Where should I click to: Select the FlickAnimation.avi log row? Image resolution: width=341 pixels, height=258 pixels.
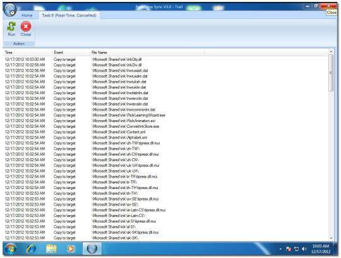[x=166, y=121]
